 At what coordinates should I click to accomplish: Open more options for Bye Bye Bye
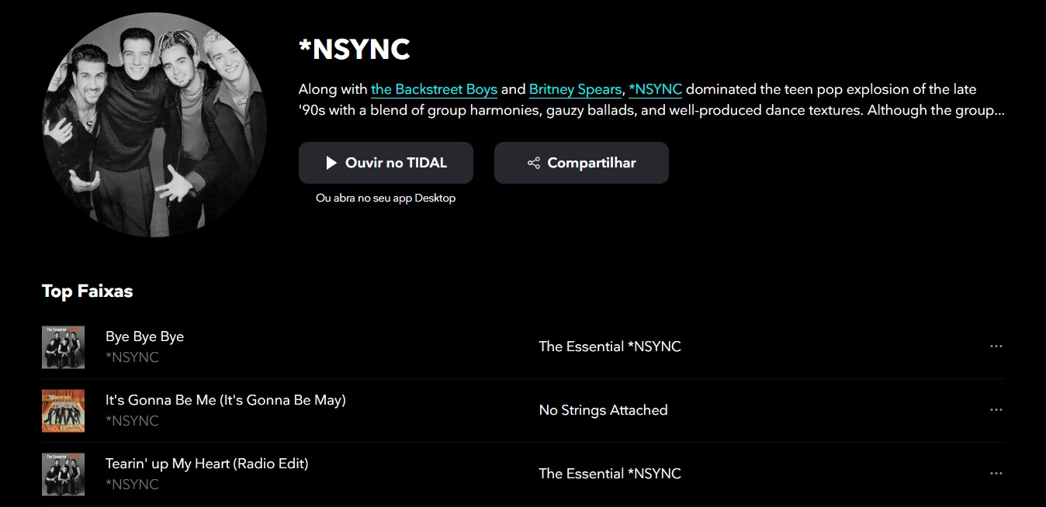click(996, 347)
